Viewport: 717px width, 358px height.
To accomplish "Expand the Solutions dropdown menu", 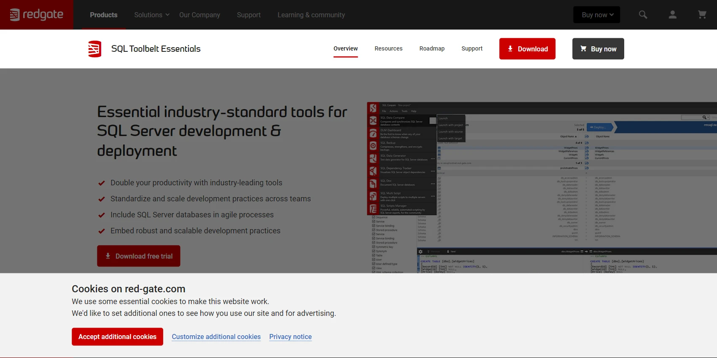I will click(152, 15).
